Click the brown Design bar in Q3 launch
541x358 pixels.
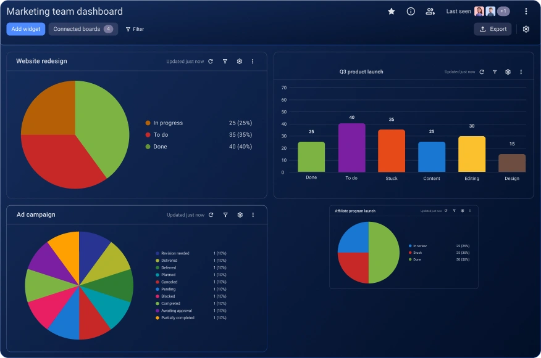512,163
